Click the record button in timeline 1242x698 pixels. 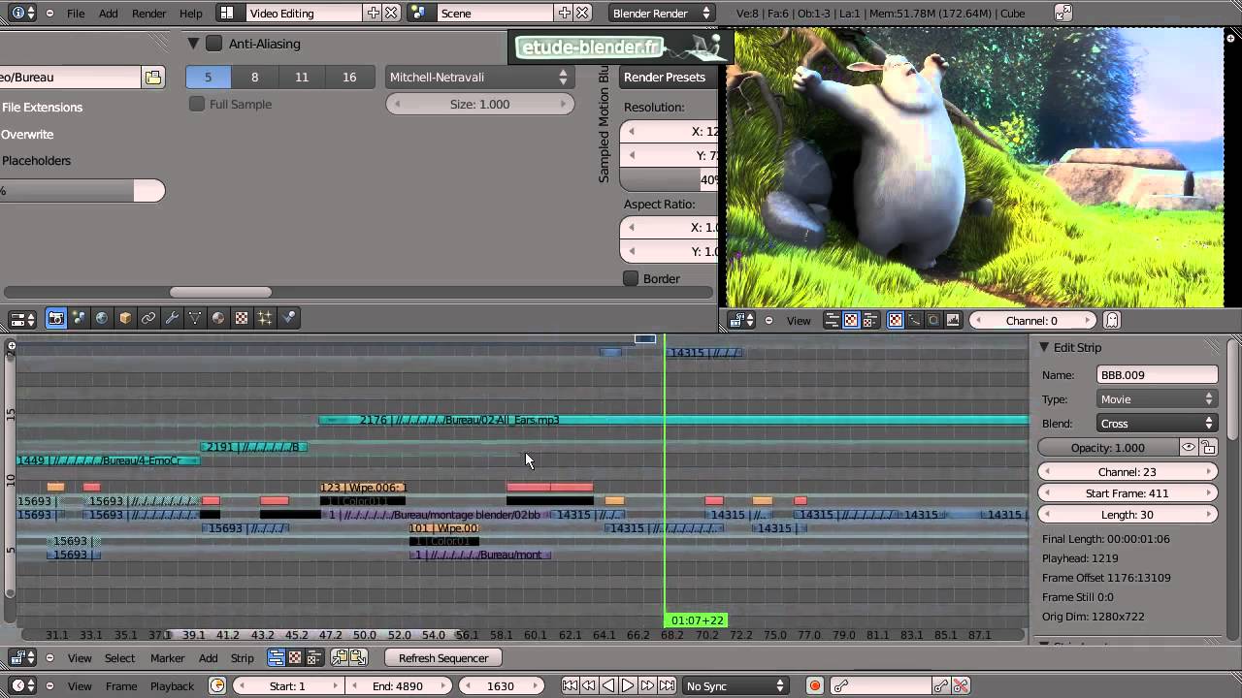coord(815,686)
